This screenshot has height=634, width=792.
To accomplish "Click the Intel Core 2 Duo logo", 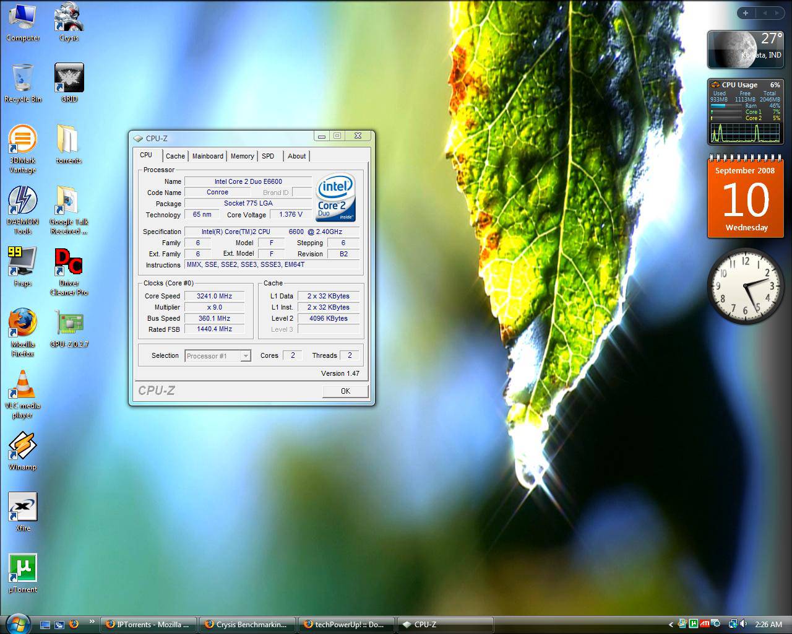I will pyautogui.click(x=336, y=198).
